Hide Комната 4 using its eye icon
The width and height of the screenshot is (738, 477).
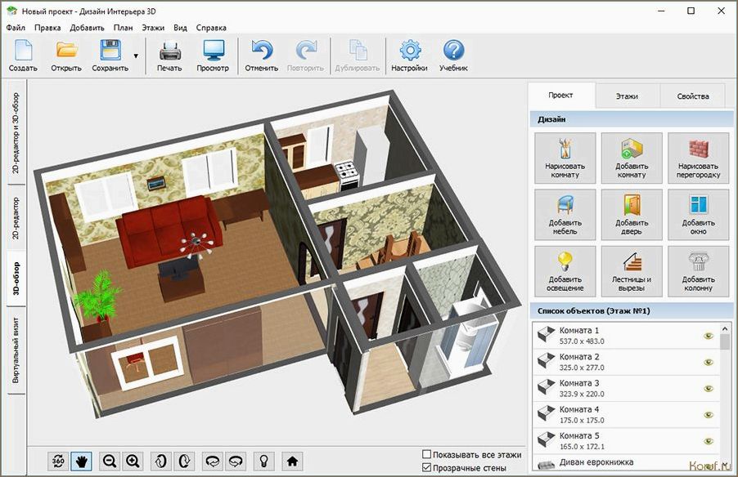tap(709, 415)
